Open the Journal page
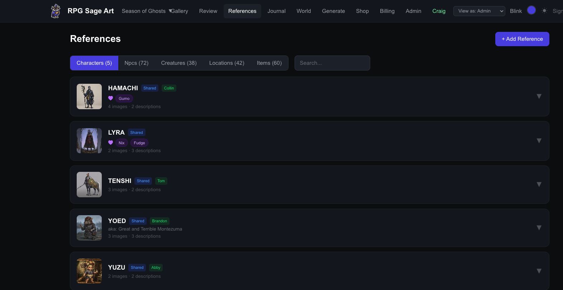The image size is (563, 290). [x=276, y=11]
